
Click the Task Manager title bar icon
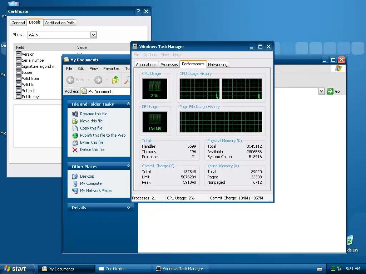pos(135,46)
